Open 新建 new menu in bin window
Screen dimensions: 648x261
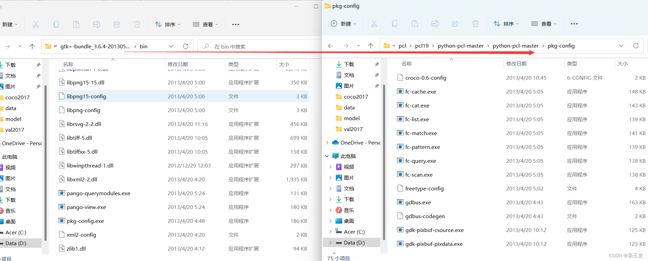[x=9, y=24]
